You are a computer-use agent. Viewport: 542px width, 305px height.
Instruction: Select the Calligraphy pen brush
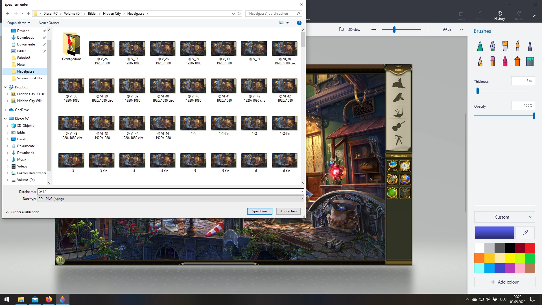coord(493,46)
